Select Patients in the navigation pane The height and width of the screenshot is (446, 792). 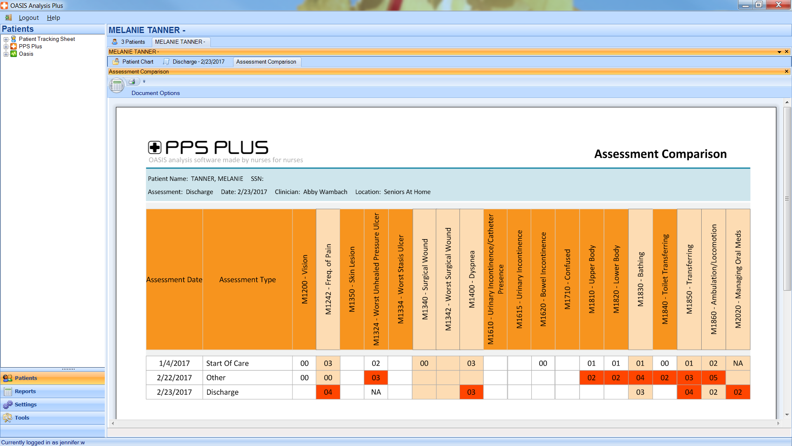[x=26, y=378]
